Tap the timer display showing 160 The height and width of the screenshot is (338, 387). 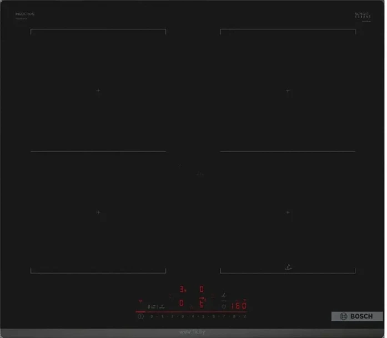[238, 306]
